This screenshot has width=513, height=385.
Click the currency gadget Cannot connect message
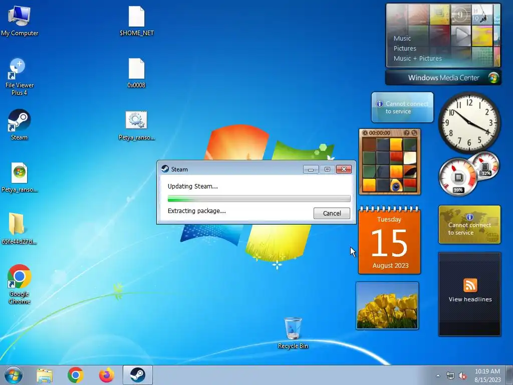coord(469,225)
